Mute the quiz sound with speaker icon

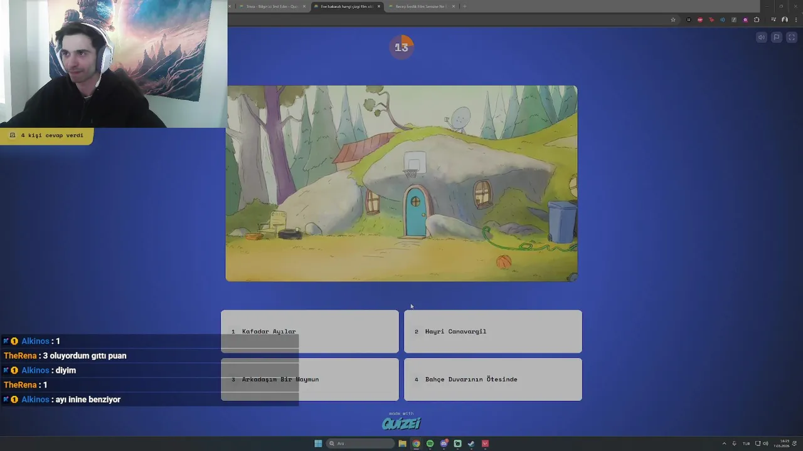click(762, 38)
